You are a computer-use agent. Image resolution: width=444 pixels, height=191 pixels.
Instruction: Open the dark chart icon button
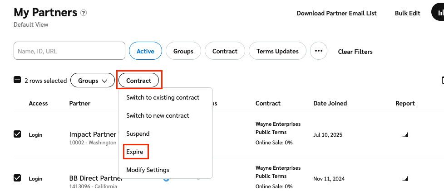(439, 13)
